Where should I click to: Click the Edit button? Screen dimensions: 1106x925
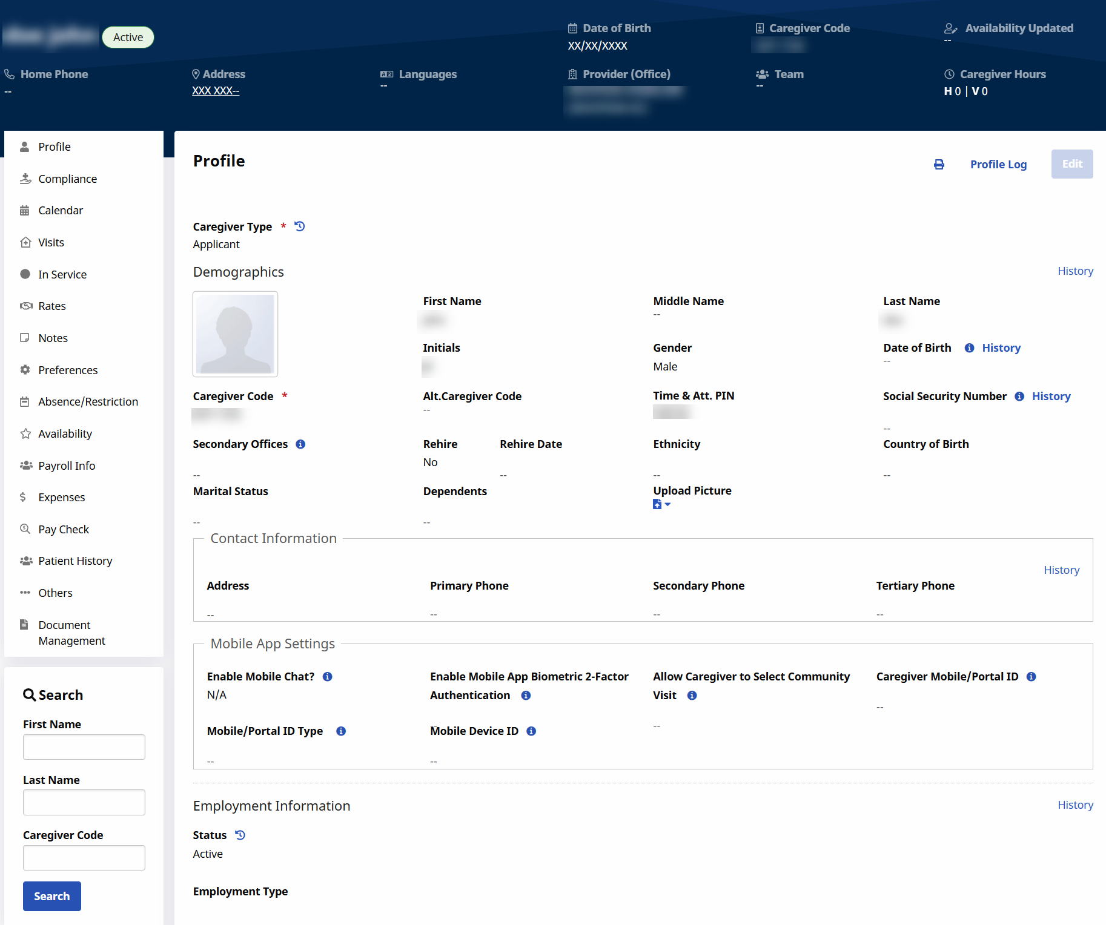click(1071, 164)
